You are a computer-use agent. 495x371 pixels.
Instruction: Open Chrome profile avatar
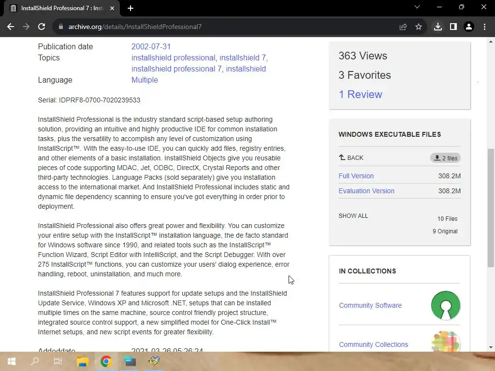tap(469, 27)
